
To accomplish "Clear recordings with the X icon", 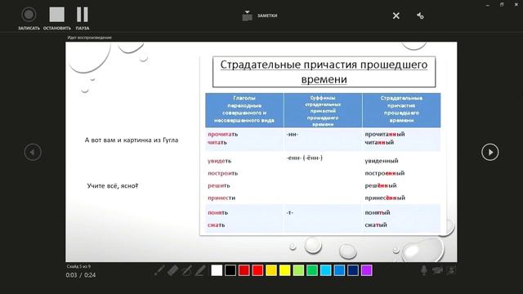I will (x=396, y=16).
